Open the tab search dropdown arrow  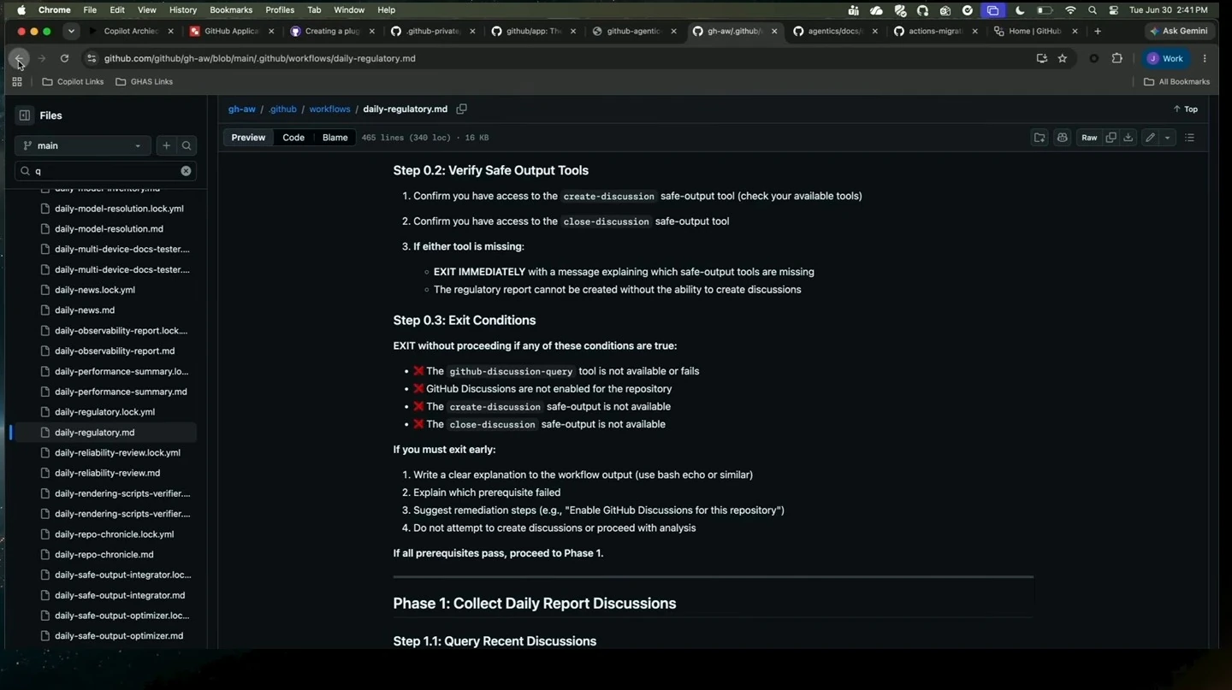coord(71,31)
